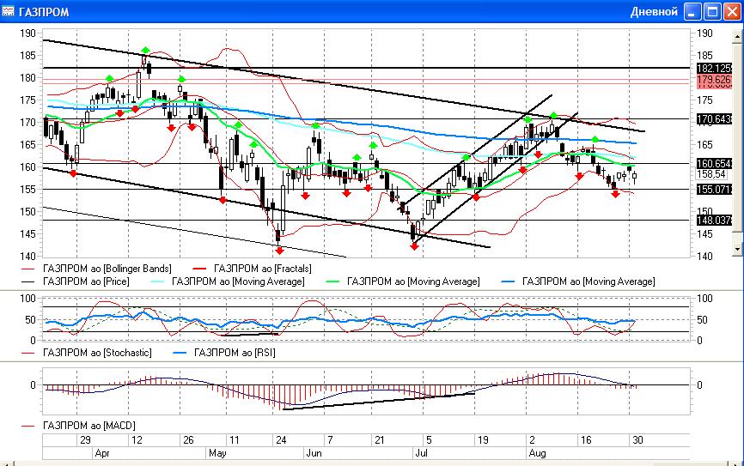744x466 pixels.
Task: Click date 29 on the time axis
Action: tap(85, 440)
